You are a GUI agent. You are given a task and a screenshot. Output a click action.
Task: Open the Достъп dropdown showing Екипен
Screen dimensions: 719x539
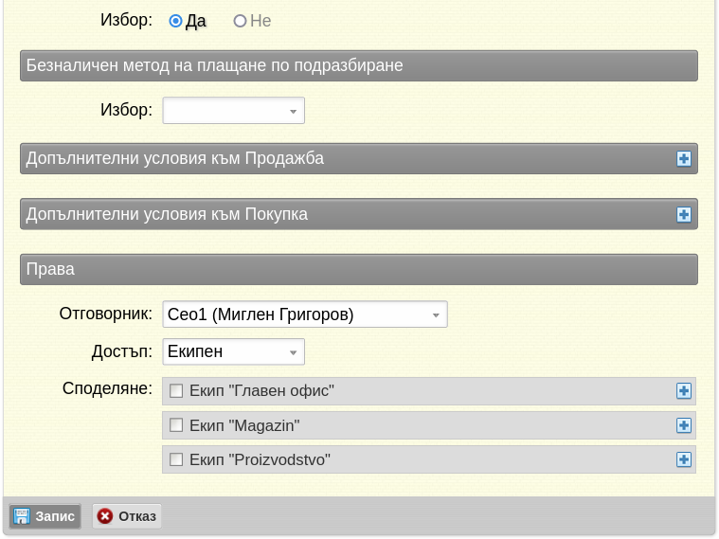coord(233,351)
